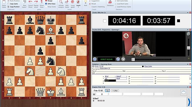Image resolution: width=192 pixels, height=107 pixels.
Task: Click move Nbd7 in the notation
Action: pos(119,76)
